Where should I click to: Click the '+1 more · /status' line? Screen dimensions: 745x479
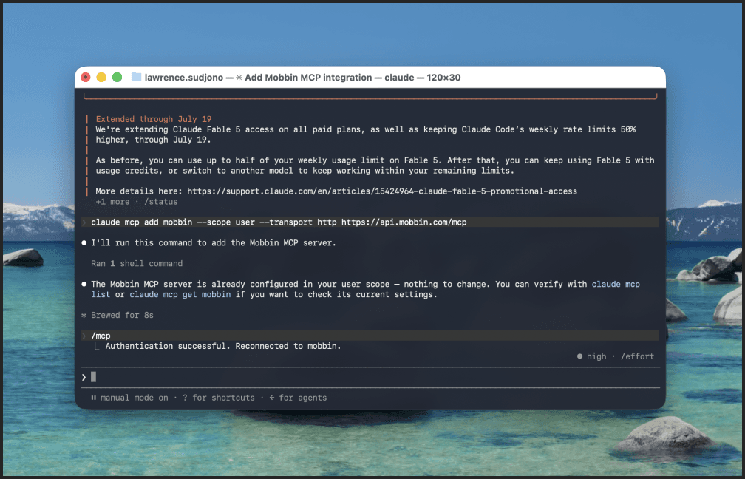coord(136,202)
